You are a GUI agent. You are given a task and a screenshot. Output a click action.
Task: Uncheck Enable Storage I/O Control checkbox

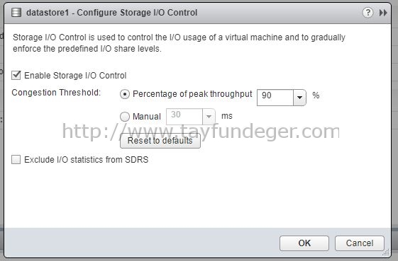click(x=16, y=75)
